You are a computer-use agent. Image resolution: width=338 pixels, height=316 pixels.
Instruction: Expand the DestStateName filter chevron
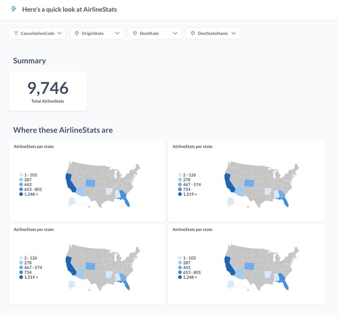point(234,34)
